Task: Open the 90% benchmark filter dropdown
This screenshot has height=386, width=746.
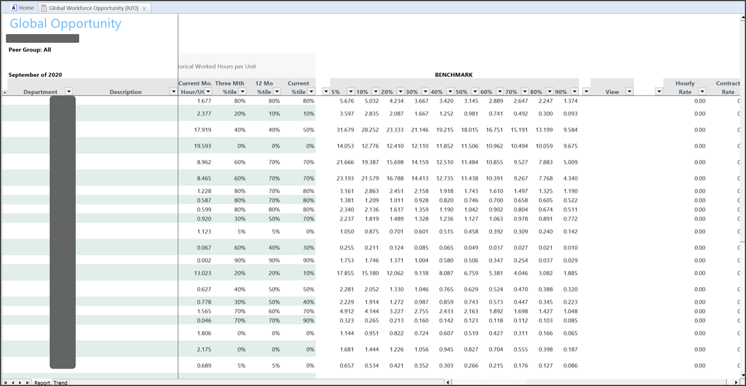Action: pyautogui.click(x=574, y=91)
